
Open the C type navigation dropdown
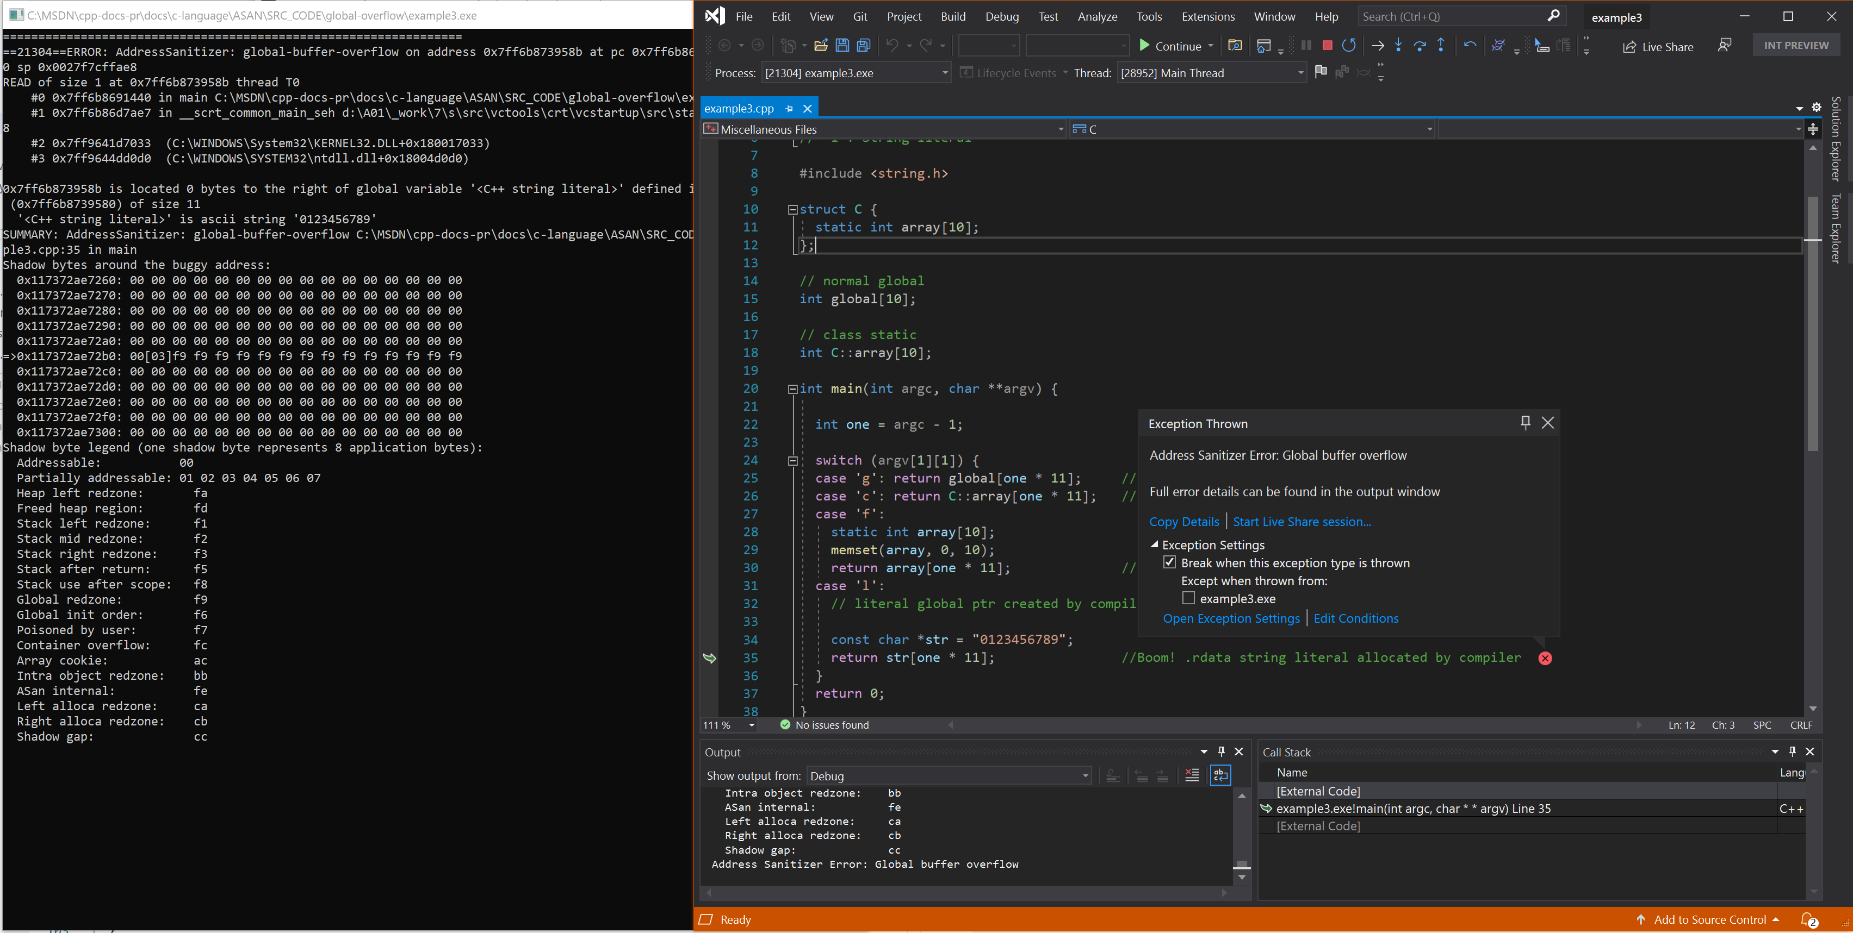(1429, 129)
